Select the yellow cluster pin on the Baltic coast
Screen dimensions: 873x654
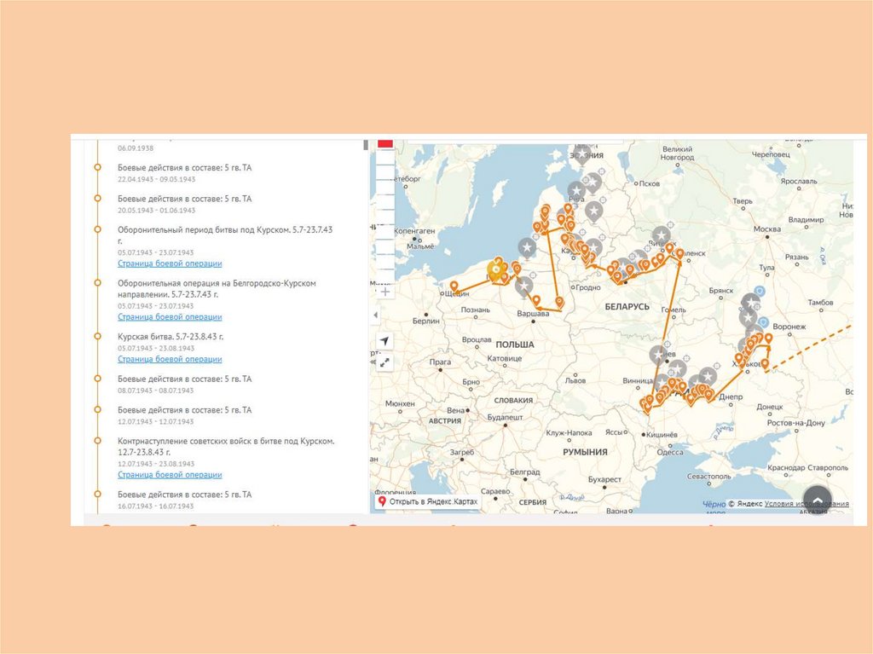click(x=495, y=270)
